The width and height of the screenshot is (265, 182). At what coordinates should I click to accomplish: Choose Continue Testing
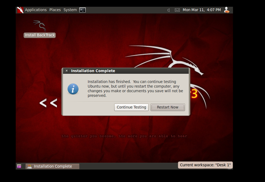[131, 107]
